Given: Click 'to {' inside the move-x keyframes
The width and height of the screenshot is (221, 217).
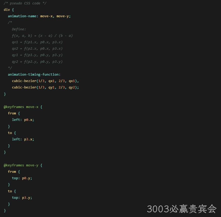Looking at the screenshot, I should click(x=12, y=133).
